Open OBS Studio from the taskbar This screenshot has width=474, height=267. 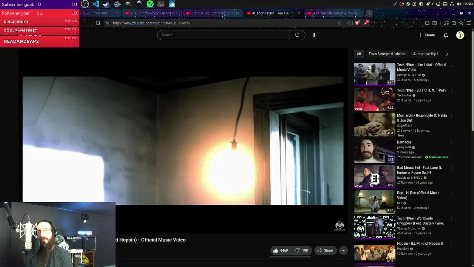tap(85, 4)
